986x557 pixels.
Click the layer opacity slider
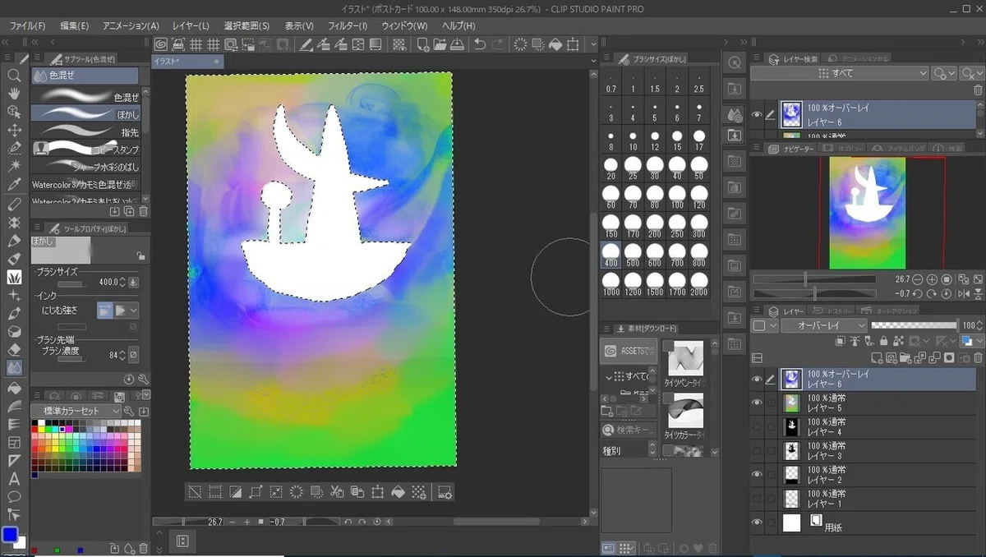(915, 325)
